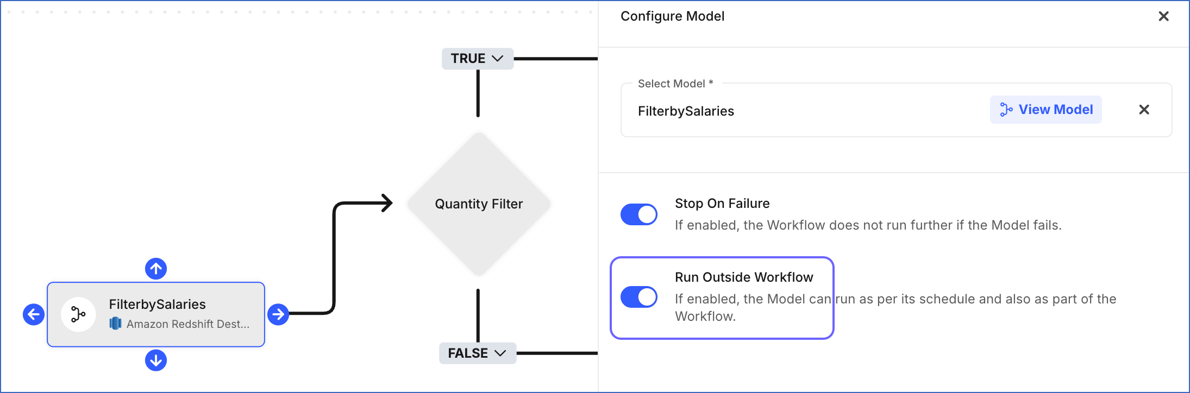The width and height of the screenshot is (1190, 393).
Task: Disable the Run Outside Workflow toggle
Action: (639, 296)
